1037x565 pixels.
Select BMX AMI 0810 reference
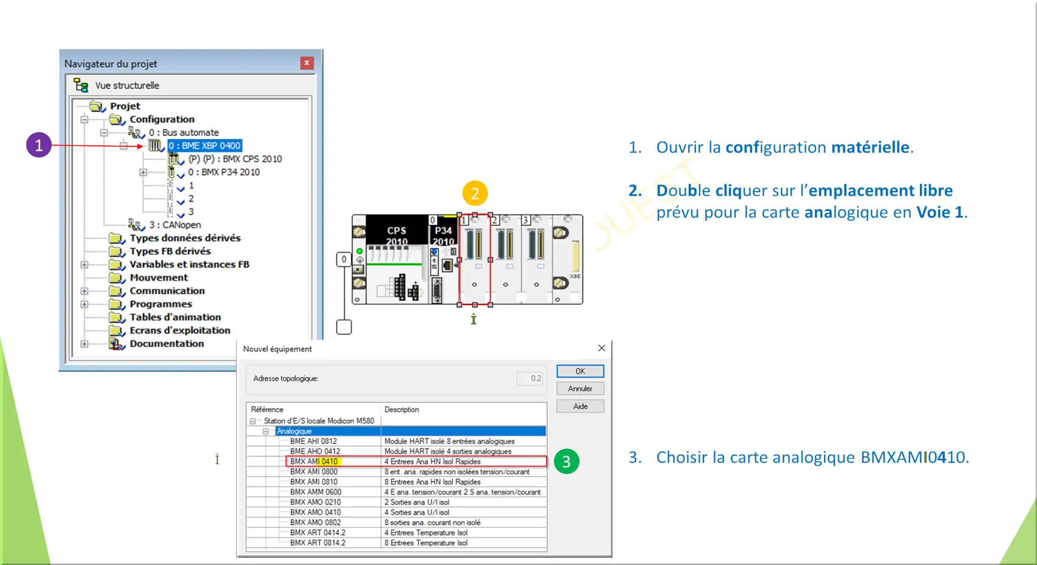(314, 482)
